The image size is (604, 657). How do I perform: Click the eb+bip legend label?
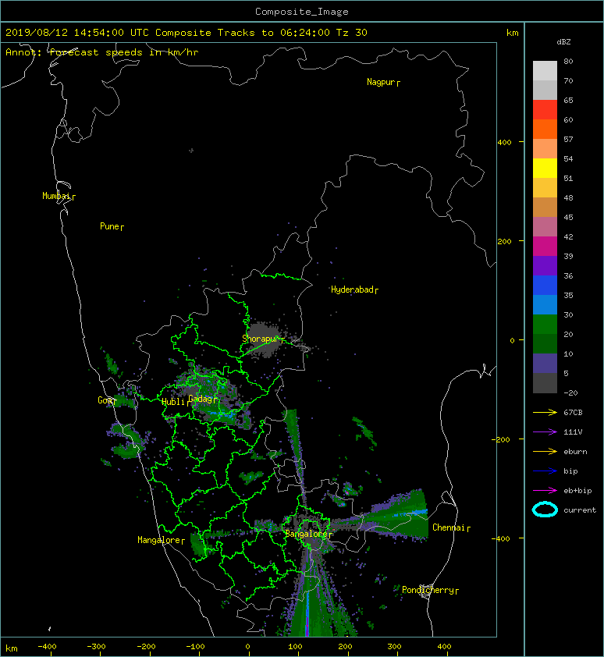[x=577, y=491]
